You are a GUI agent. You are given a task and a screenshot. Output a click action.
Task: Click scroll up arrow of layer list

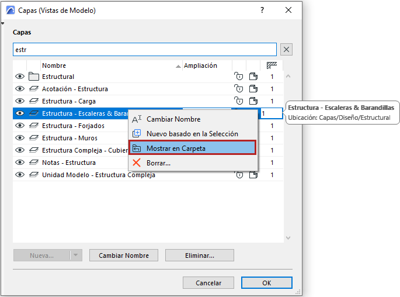[288, 76]
